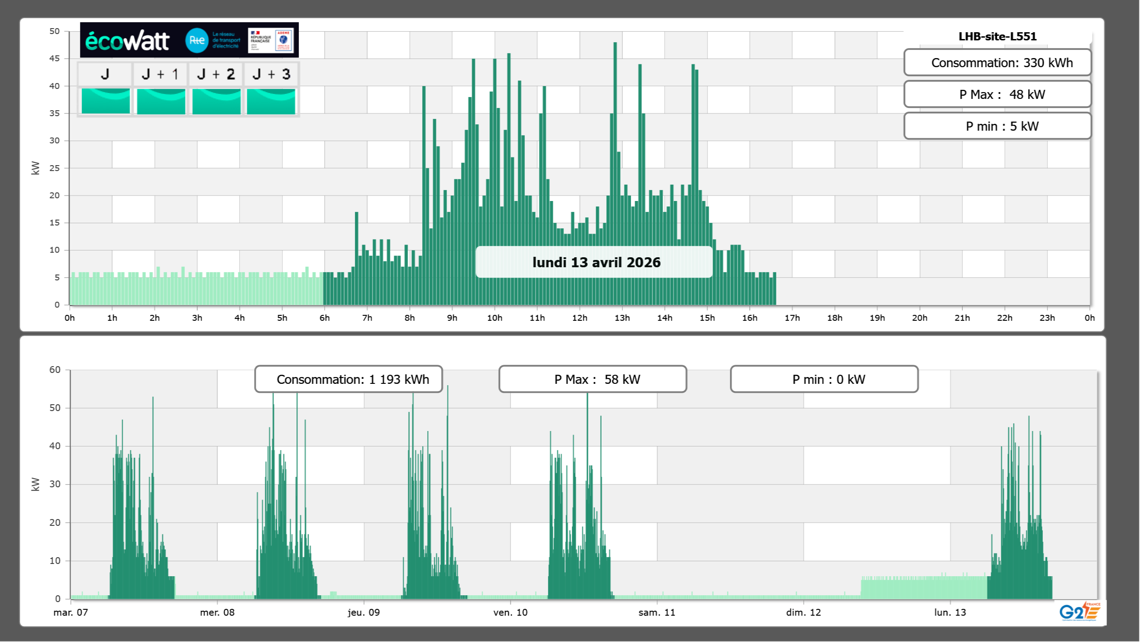Screen dimensions: 1140x642
Task: Click the RTE round logo
Action: pos(197,40)
